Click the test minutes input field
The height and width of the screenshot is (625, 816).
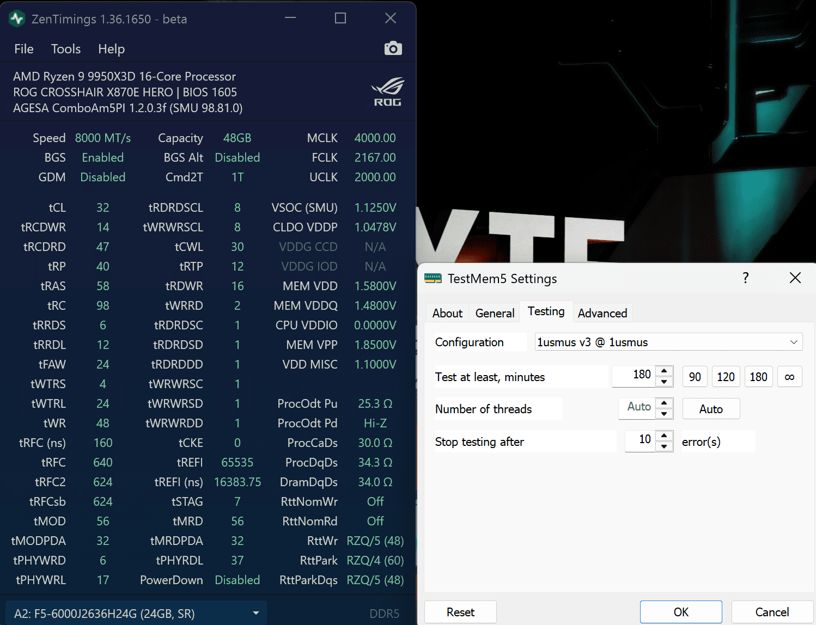[x=634, y=376]
